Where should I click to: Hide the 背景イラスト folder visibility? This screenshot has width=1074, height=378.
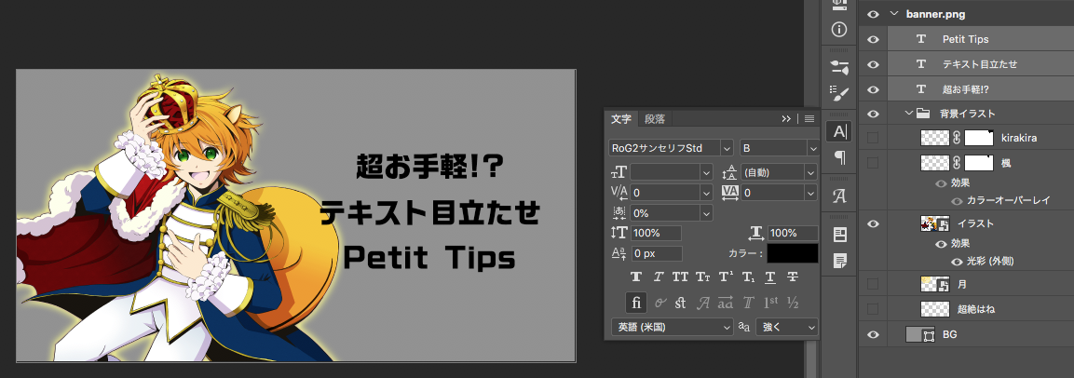tap(873, 114)
